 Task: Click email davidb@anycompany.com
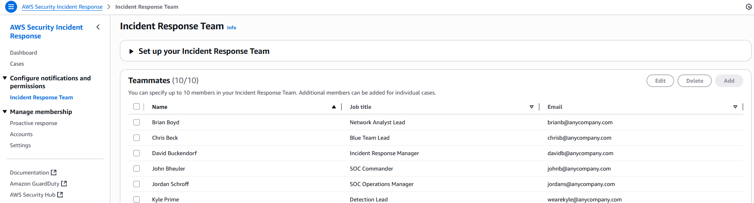(x=580, y=153)
